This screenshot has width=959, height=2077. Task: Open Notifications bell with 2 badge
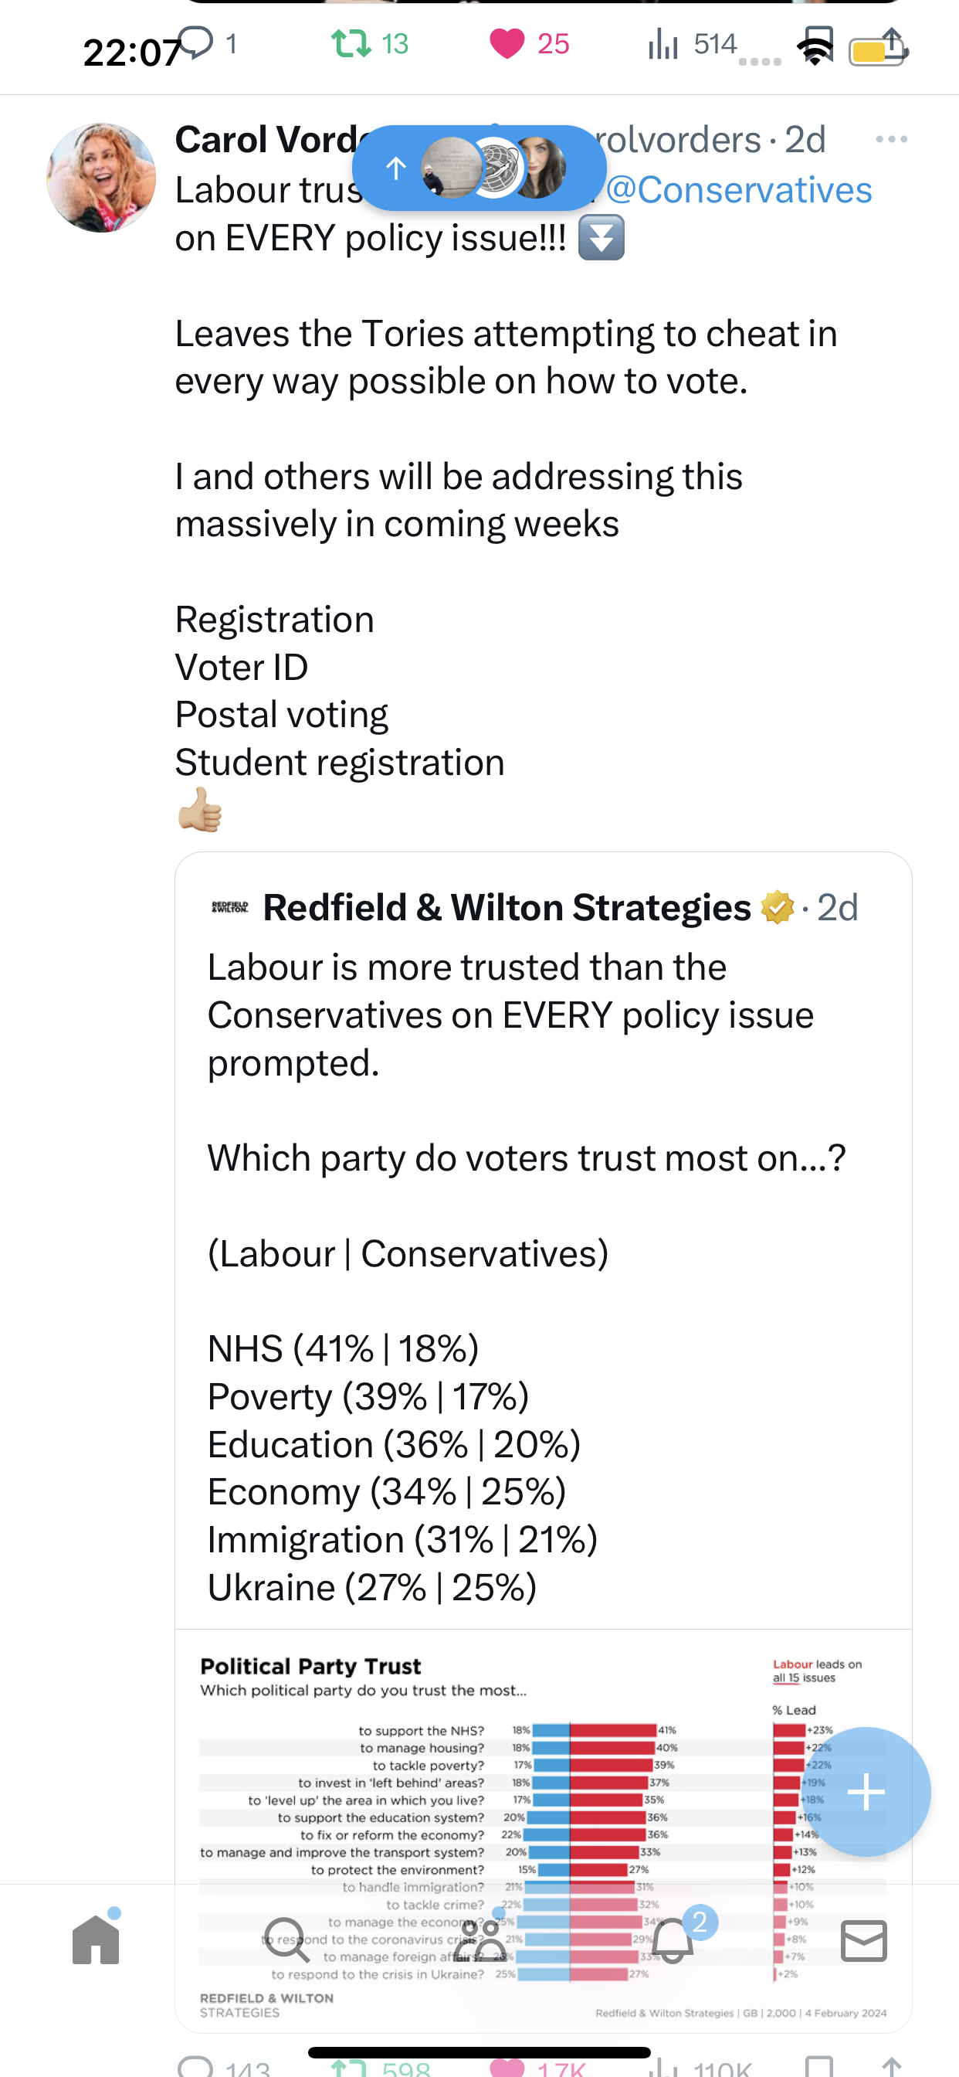click(672, 1940)
